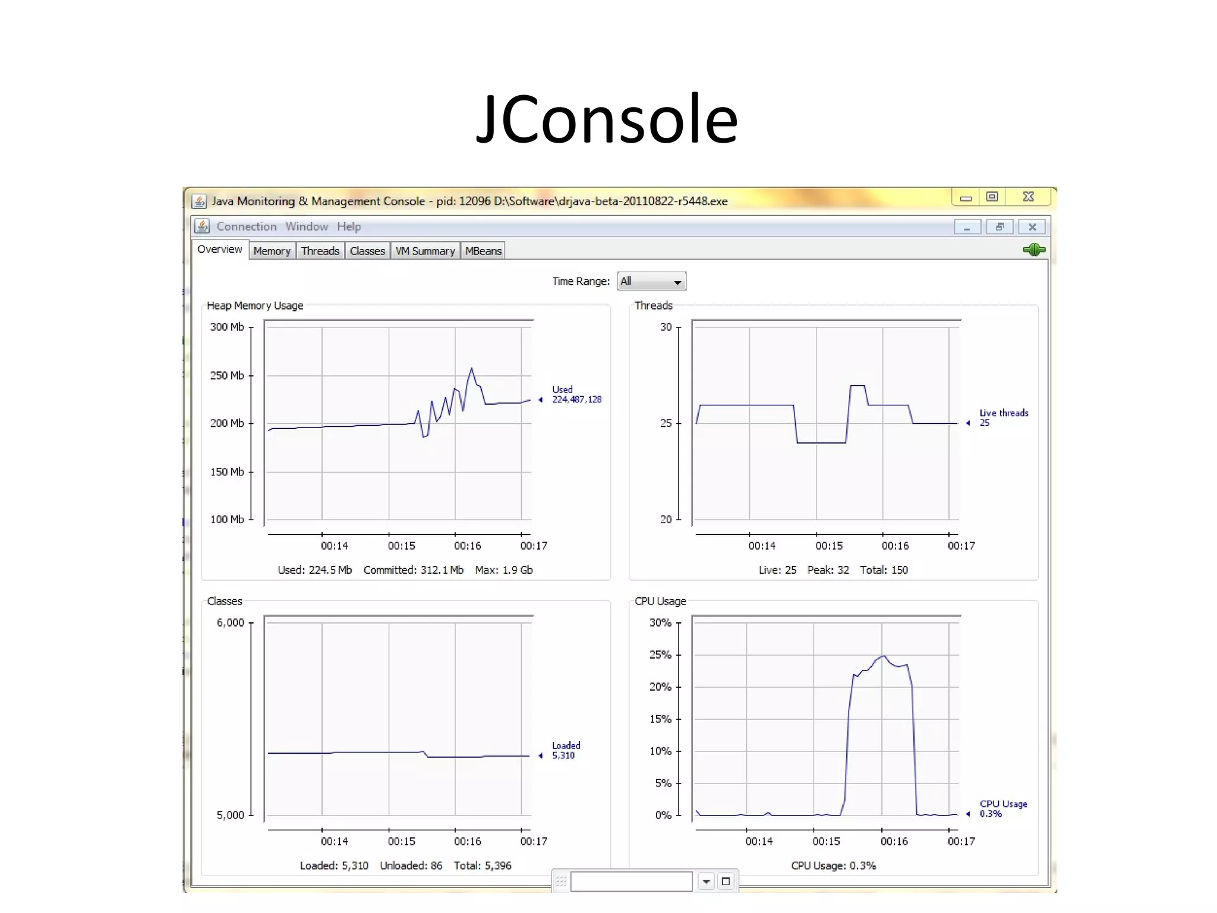Click the empty floating toolbar text field

coord(631,881)
